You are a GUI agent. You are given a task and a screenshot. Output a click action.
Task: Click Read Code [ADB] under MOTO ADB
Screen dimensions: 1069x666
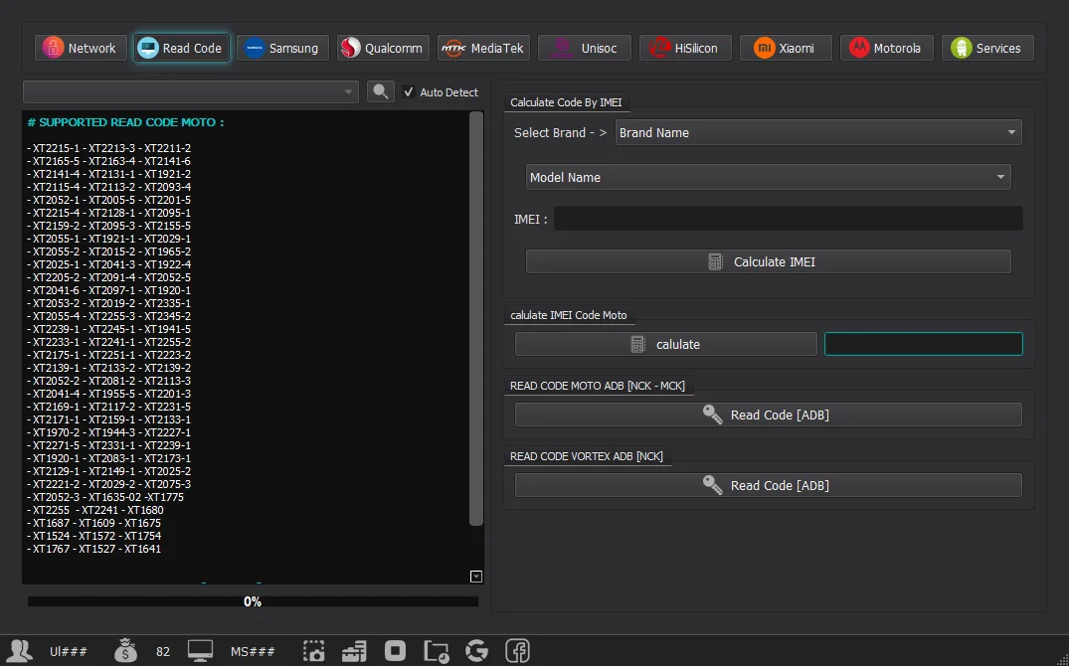pyautogui.click(x=769, y=415)
